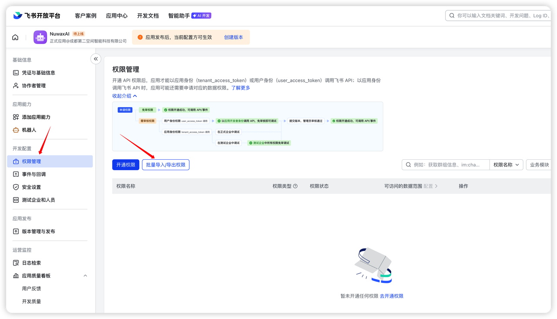Click the 批量导入/导出权限 button
The image size is (557, 319).
pos(166,165)
